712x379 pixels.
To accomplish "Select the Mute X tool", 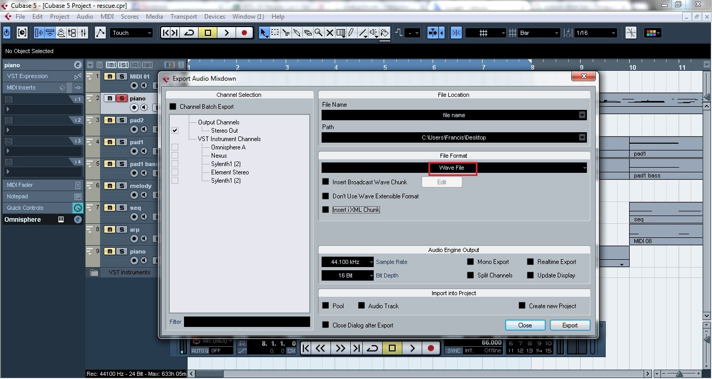I will (x=329, y=32).
